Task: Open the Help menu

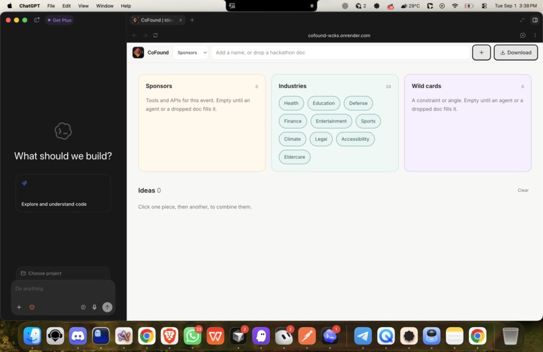Action: [x=126, y=6]
